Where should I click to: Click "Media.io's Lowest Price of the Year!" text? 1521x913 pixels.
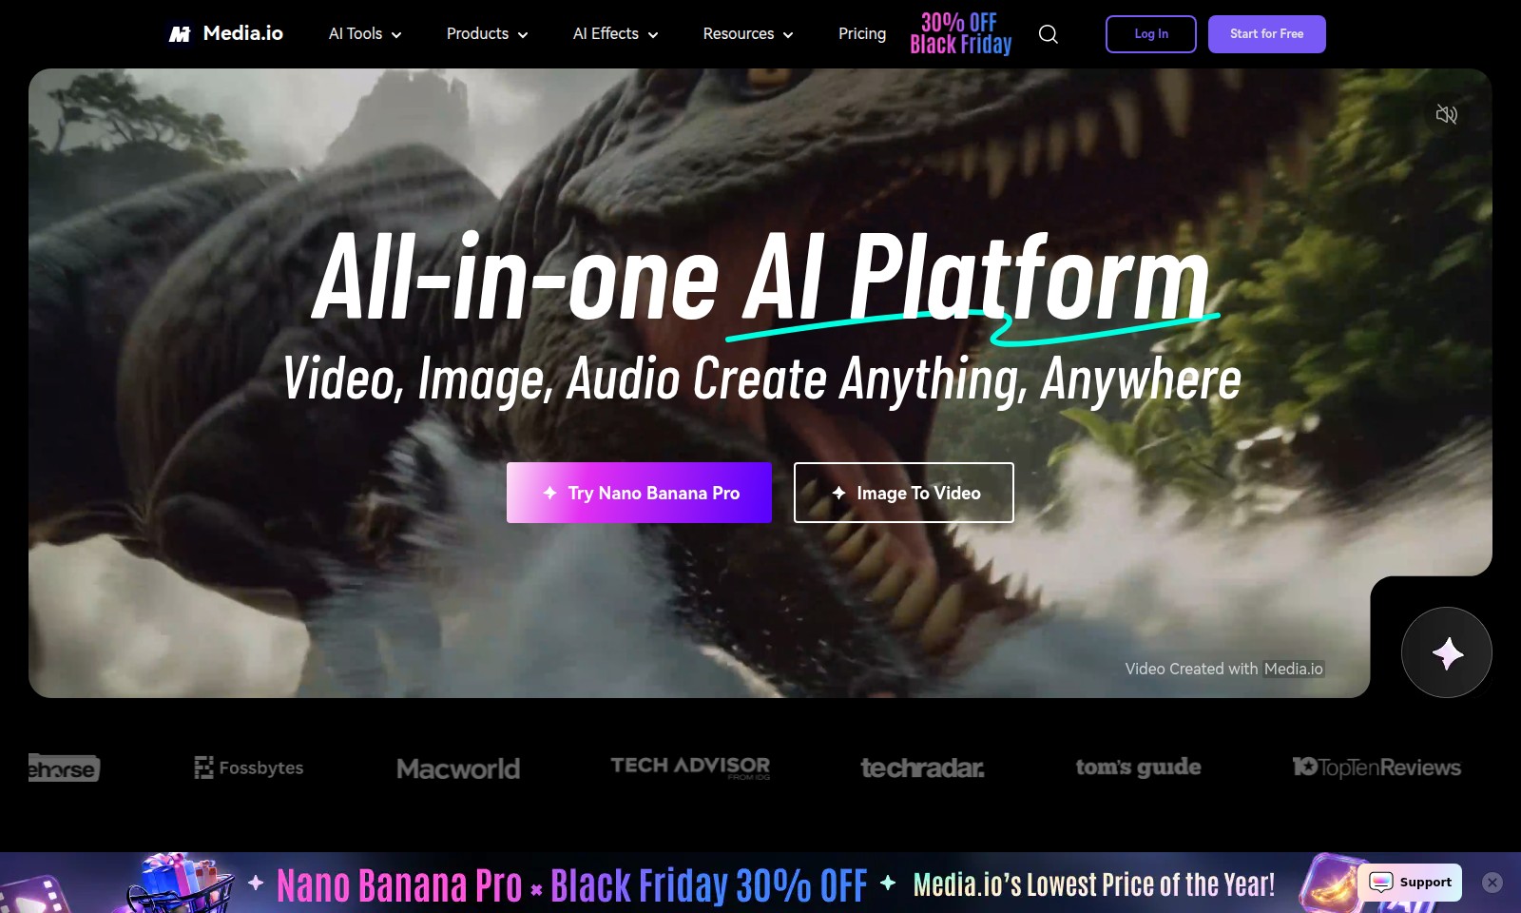[1094, 884]
